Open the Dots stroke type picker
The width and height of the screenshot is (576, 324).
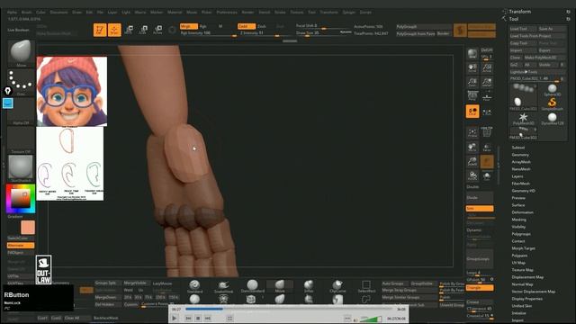[21, 82]
